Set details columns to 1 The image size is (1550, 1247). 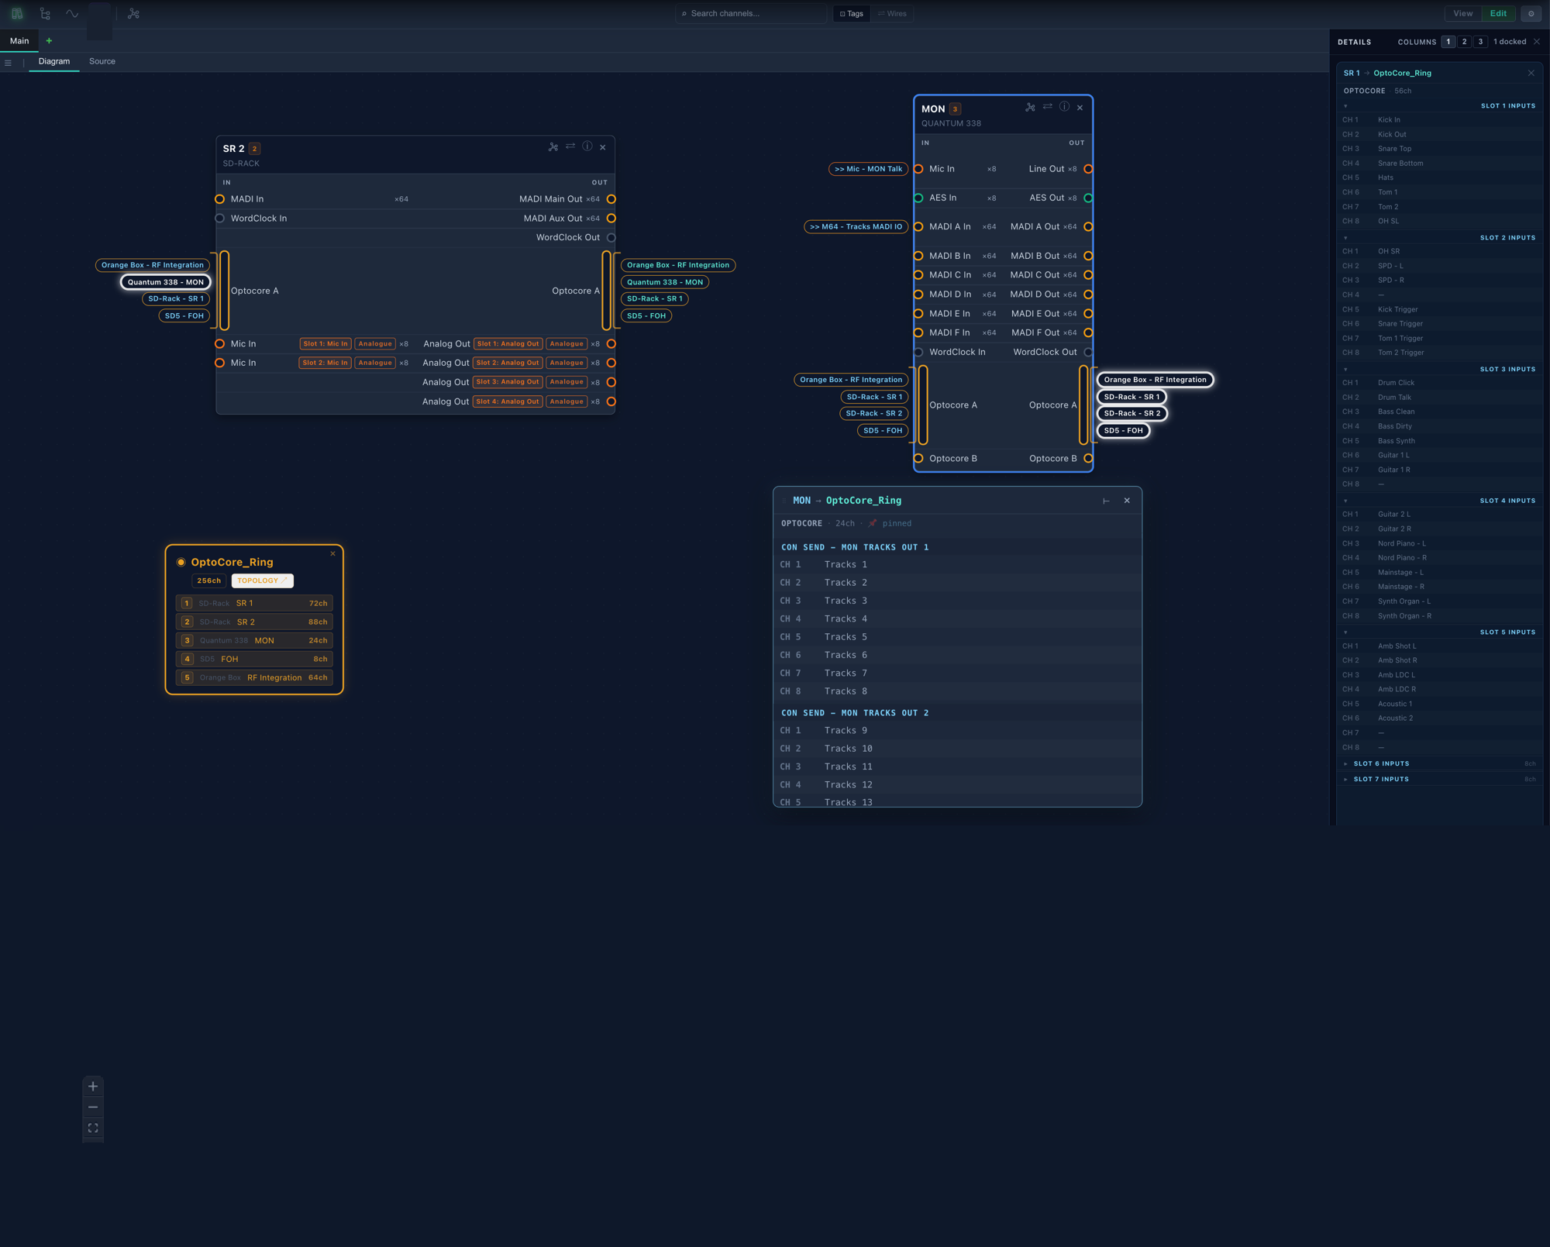[x=1448, y=42]
